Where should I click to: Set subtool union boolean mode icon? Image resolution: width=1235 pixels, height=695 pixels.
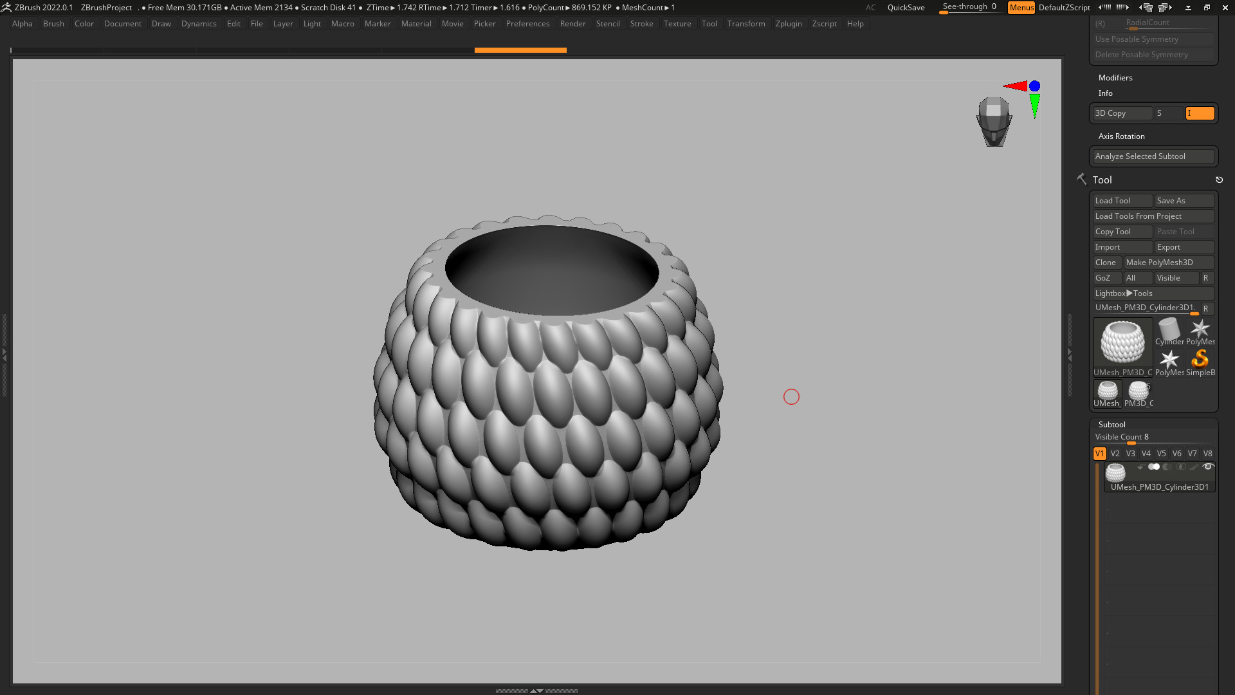tap(1155, 467)
